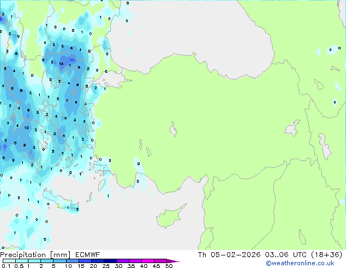Click the 2–5 mm legend color swatch
Screen dimensions: 346x268
click(47, 261)
